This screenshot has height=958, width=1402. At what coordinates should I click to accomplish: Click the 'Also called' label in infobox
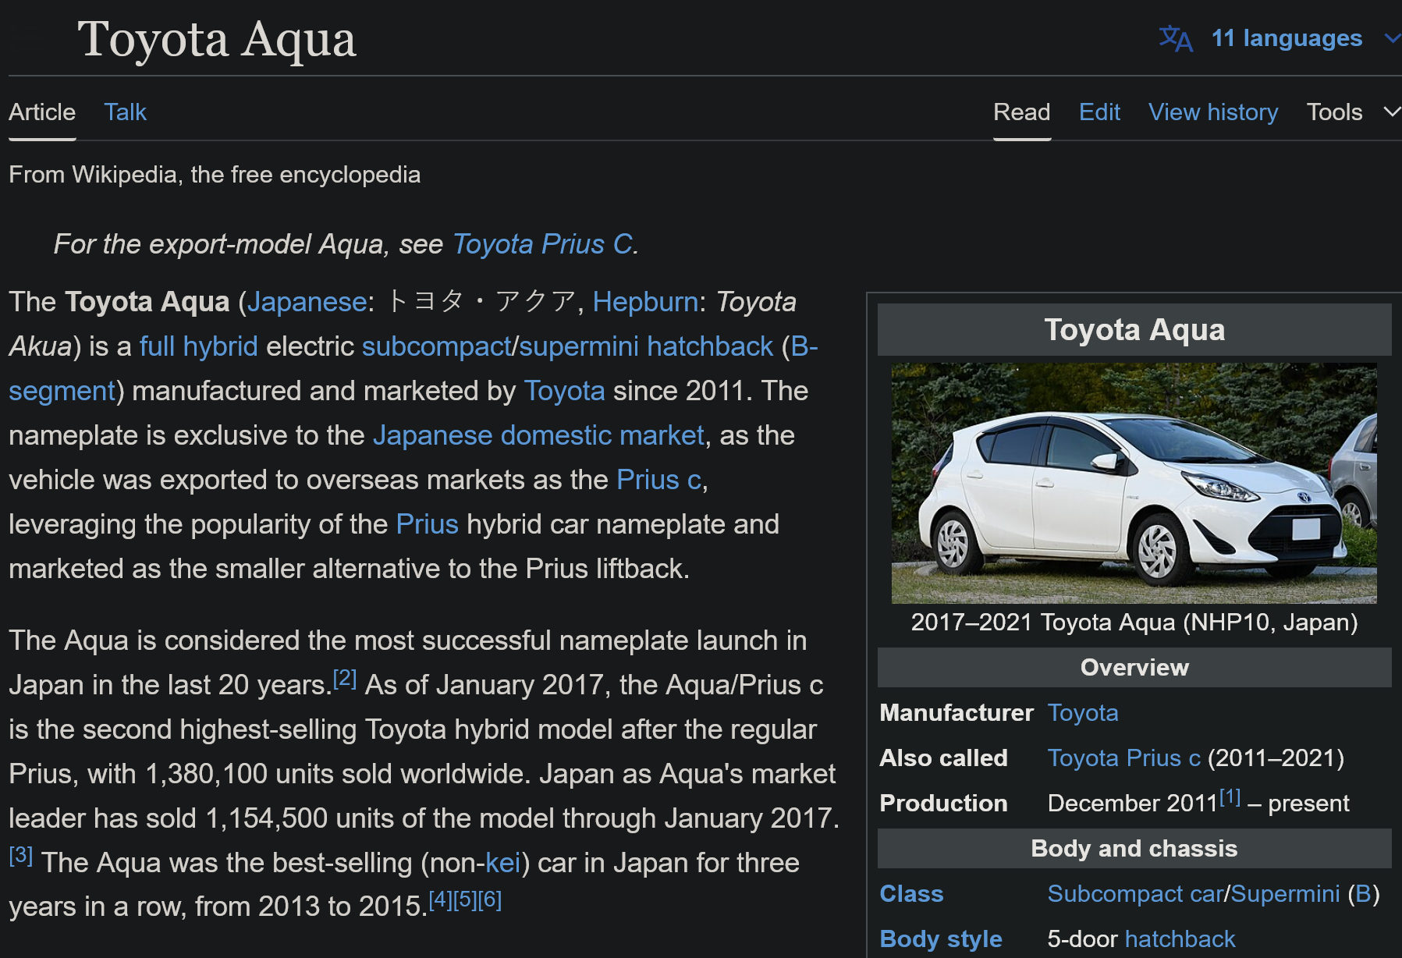click(943, 758)
